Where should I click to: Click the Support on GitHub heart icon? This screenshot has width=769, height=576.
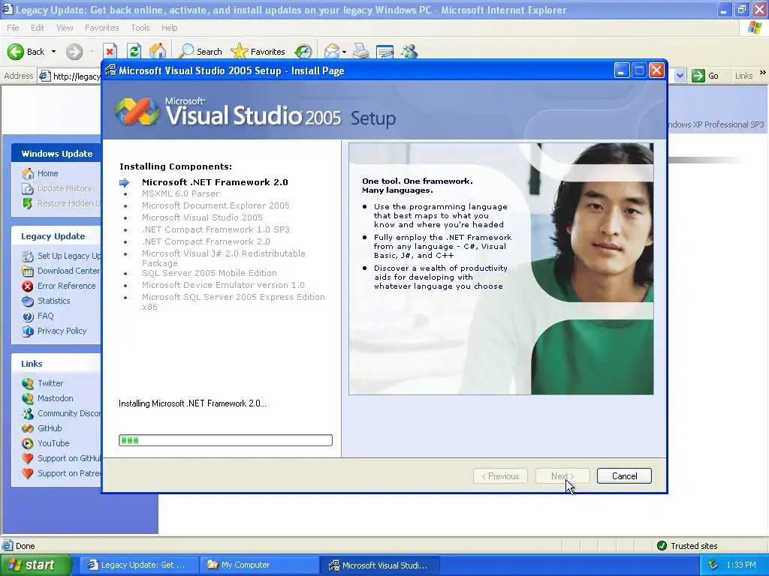coord(28,459)
